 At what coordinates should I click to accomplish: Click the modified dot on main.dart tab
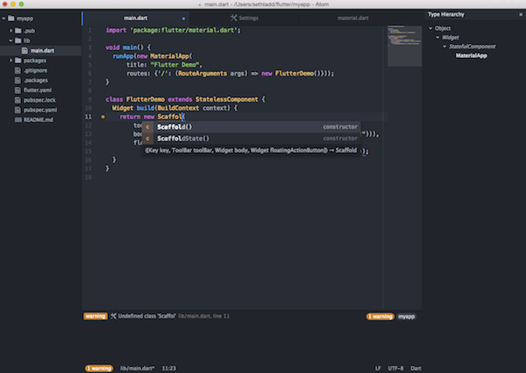pos(183,18)
